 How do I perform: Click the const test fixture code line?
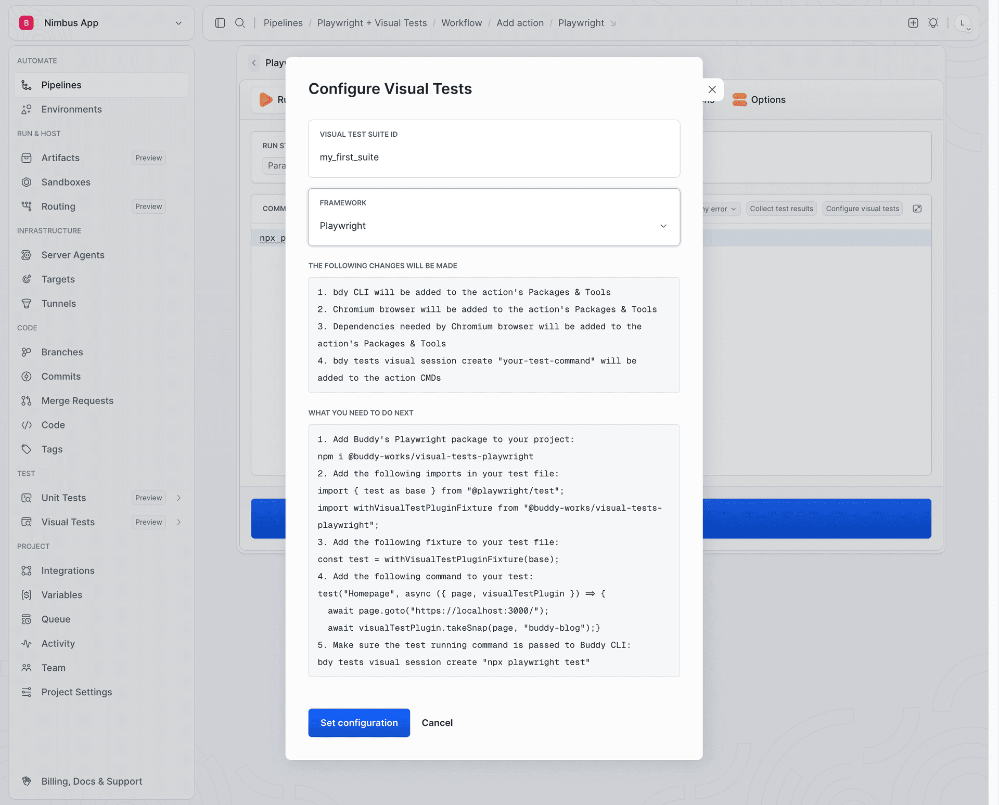pos(438,560)
